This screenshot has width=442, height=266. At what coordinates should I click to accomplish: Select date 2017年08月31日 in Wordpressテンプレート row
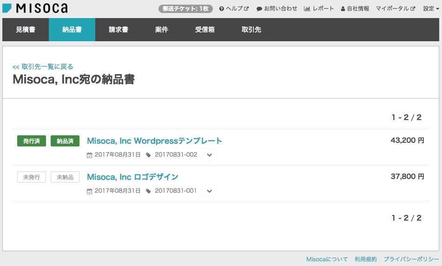118,155
